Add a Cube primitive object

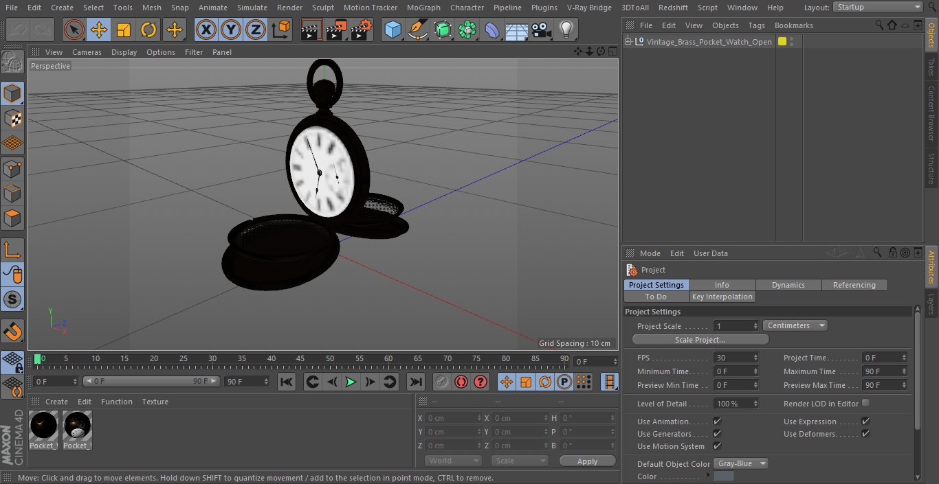click(393, 30)
